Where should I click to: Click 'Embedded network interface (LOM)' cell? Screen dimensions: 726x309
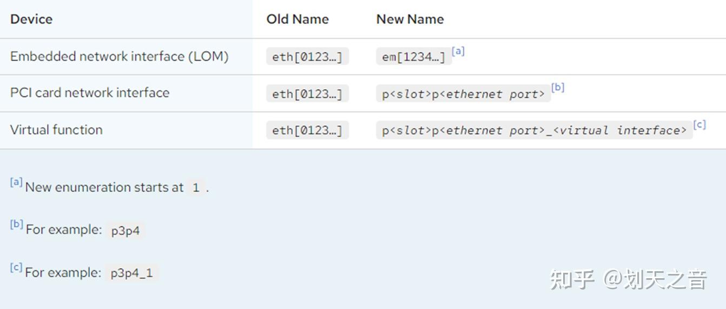click(x=120, y=56)
